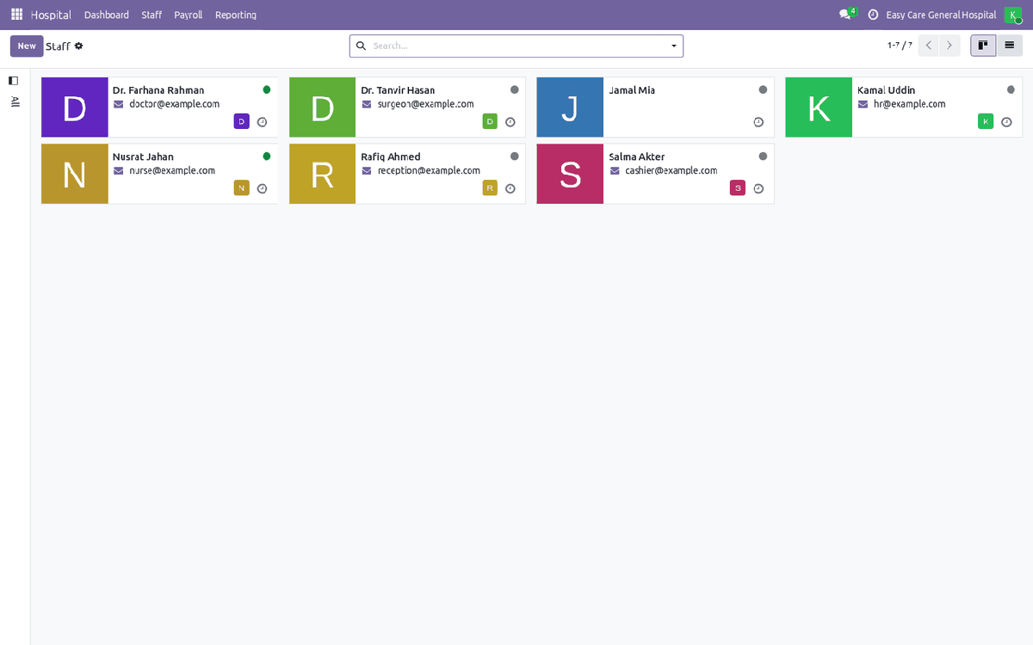Toggle the search panel sidebar icon
Screen dimensions: 1033x645
(13, 80)
